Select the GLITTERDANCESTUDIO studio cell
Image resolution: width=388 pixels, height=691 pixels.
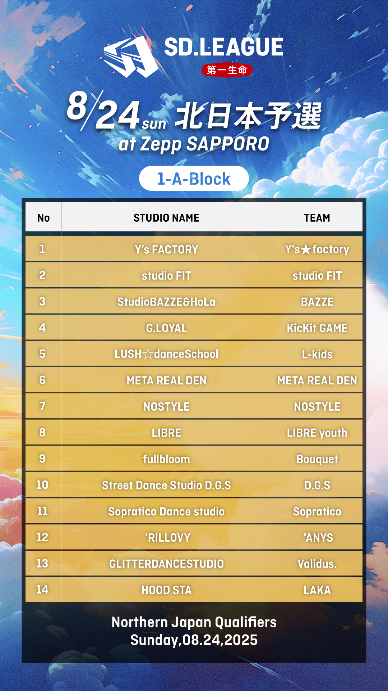coord(167,564)
